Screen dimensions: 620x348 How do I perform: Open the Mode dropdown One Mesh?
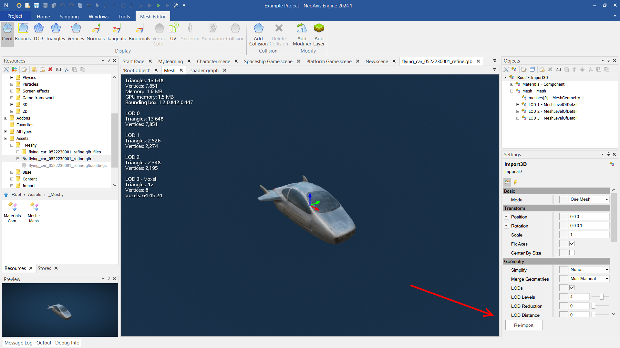(x=589, y=199)
